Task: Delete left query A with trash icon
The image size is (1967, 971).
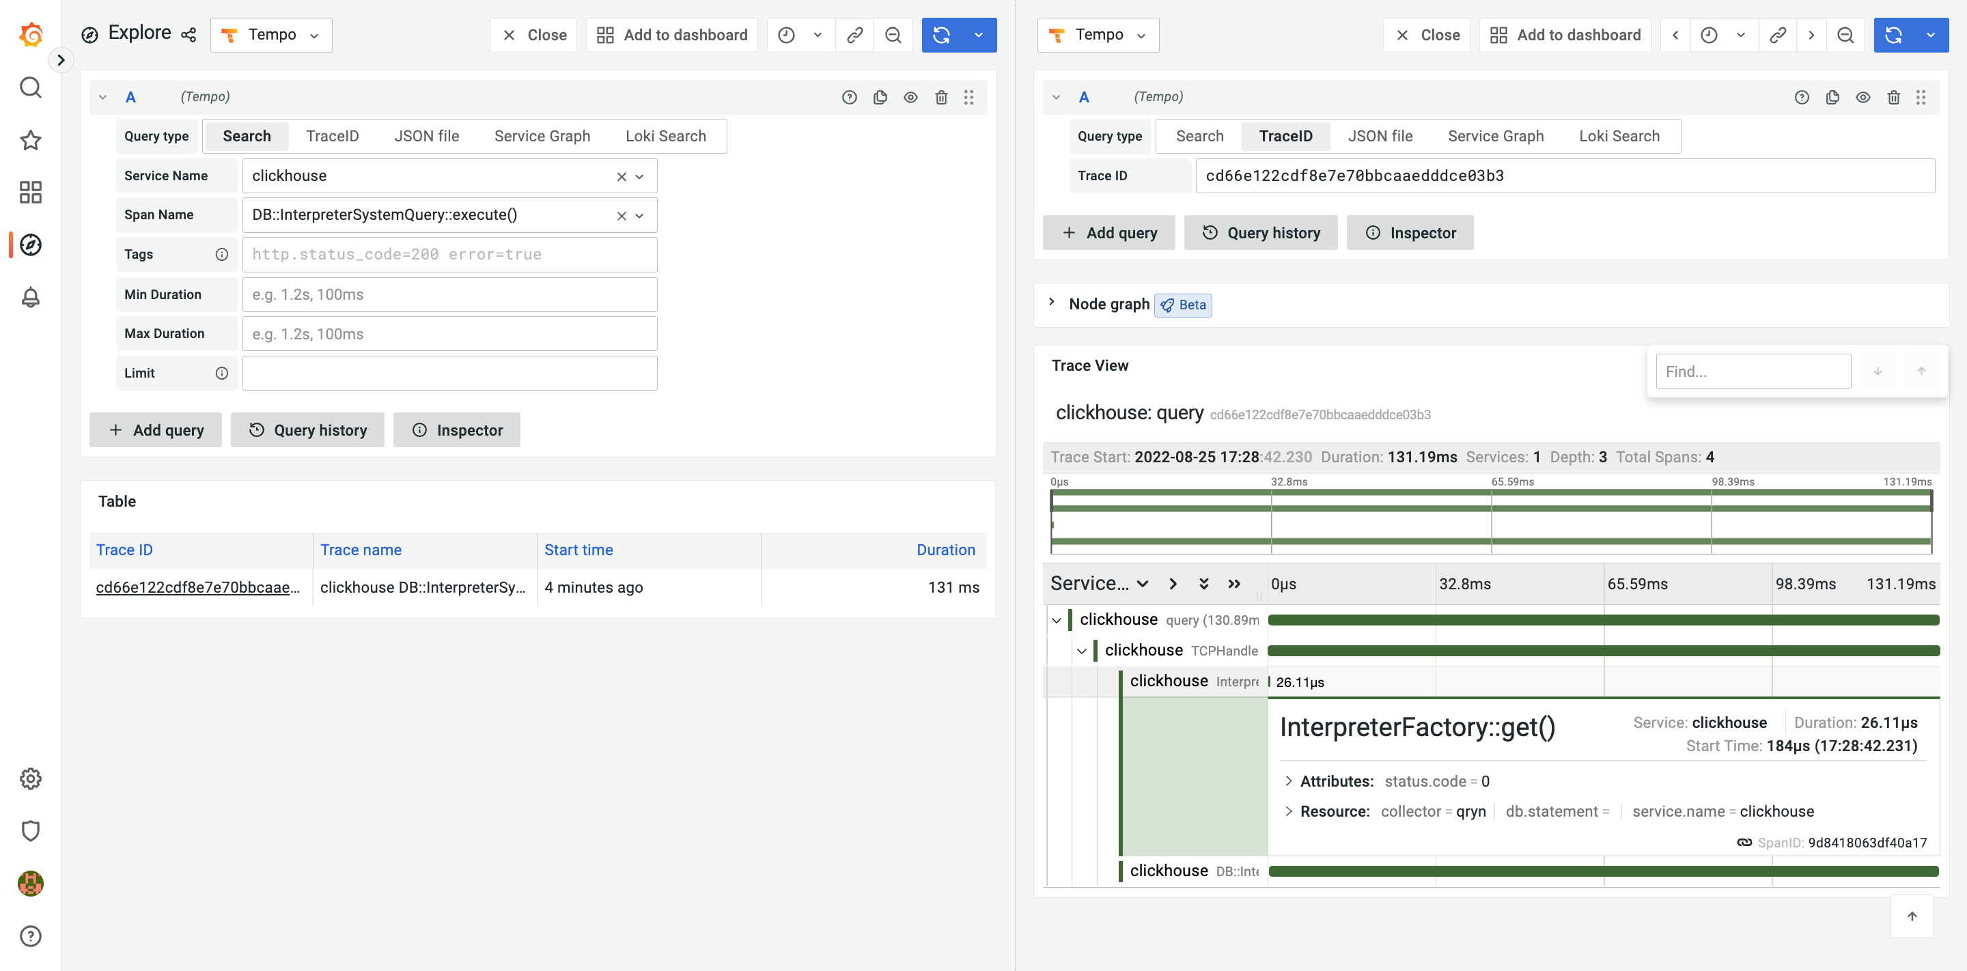Action: pos(940,97)
